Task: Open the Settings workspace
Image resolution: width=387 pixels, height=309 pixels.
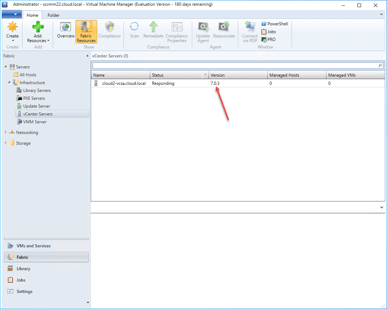Action: 46,292
